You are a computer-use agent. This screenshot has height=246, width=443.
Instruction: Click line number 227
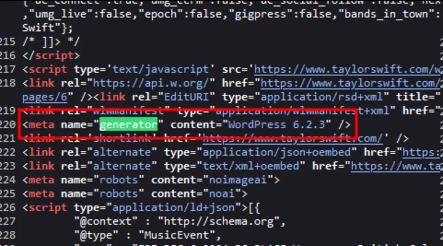click(x=8, y=221)
